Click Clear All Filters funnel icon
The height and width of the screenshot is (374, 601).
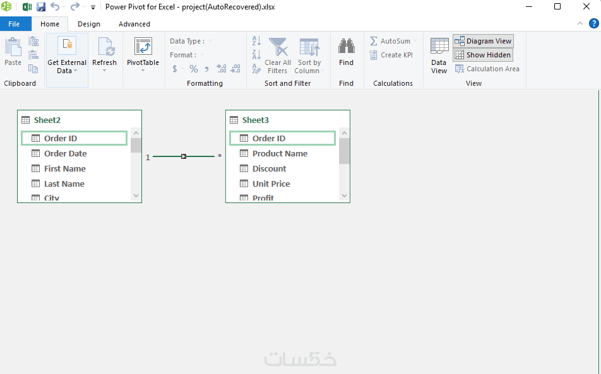tap(278, 47)
